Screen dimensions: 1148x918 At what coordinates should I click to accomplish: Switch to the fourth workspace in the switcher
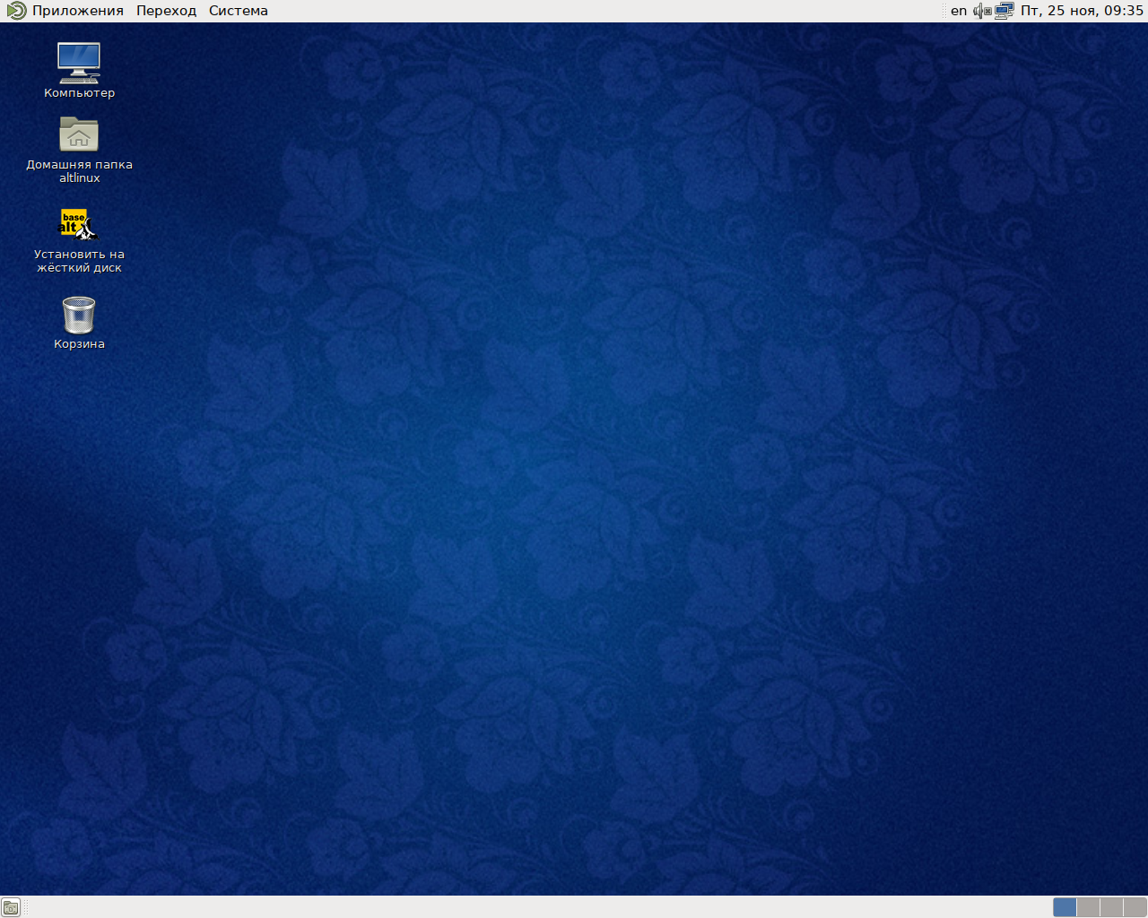pos(1135,907)
